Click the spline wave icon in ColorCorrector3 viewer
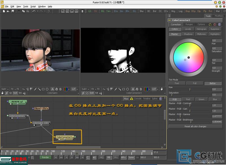 tap(104, 89)
